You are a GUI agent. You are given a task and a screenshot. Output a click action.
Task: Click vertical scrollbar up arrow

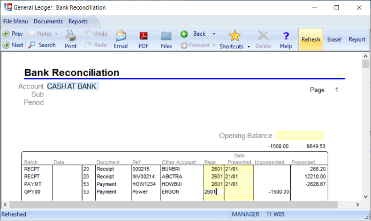[x=365, y=56]
